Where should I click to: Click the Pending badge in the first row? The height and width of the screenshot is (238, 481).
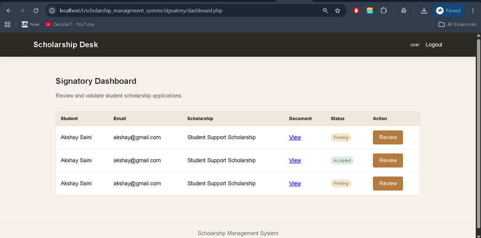coord(341,138)
